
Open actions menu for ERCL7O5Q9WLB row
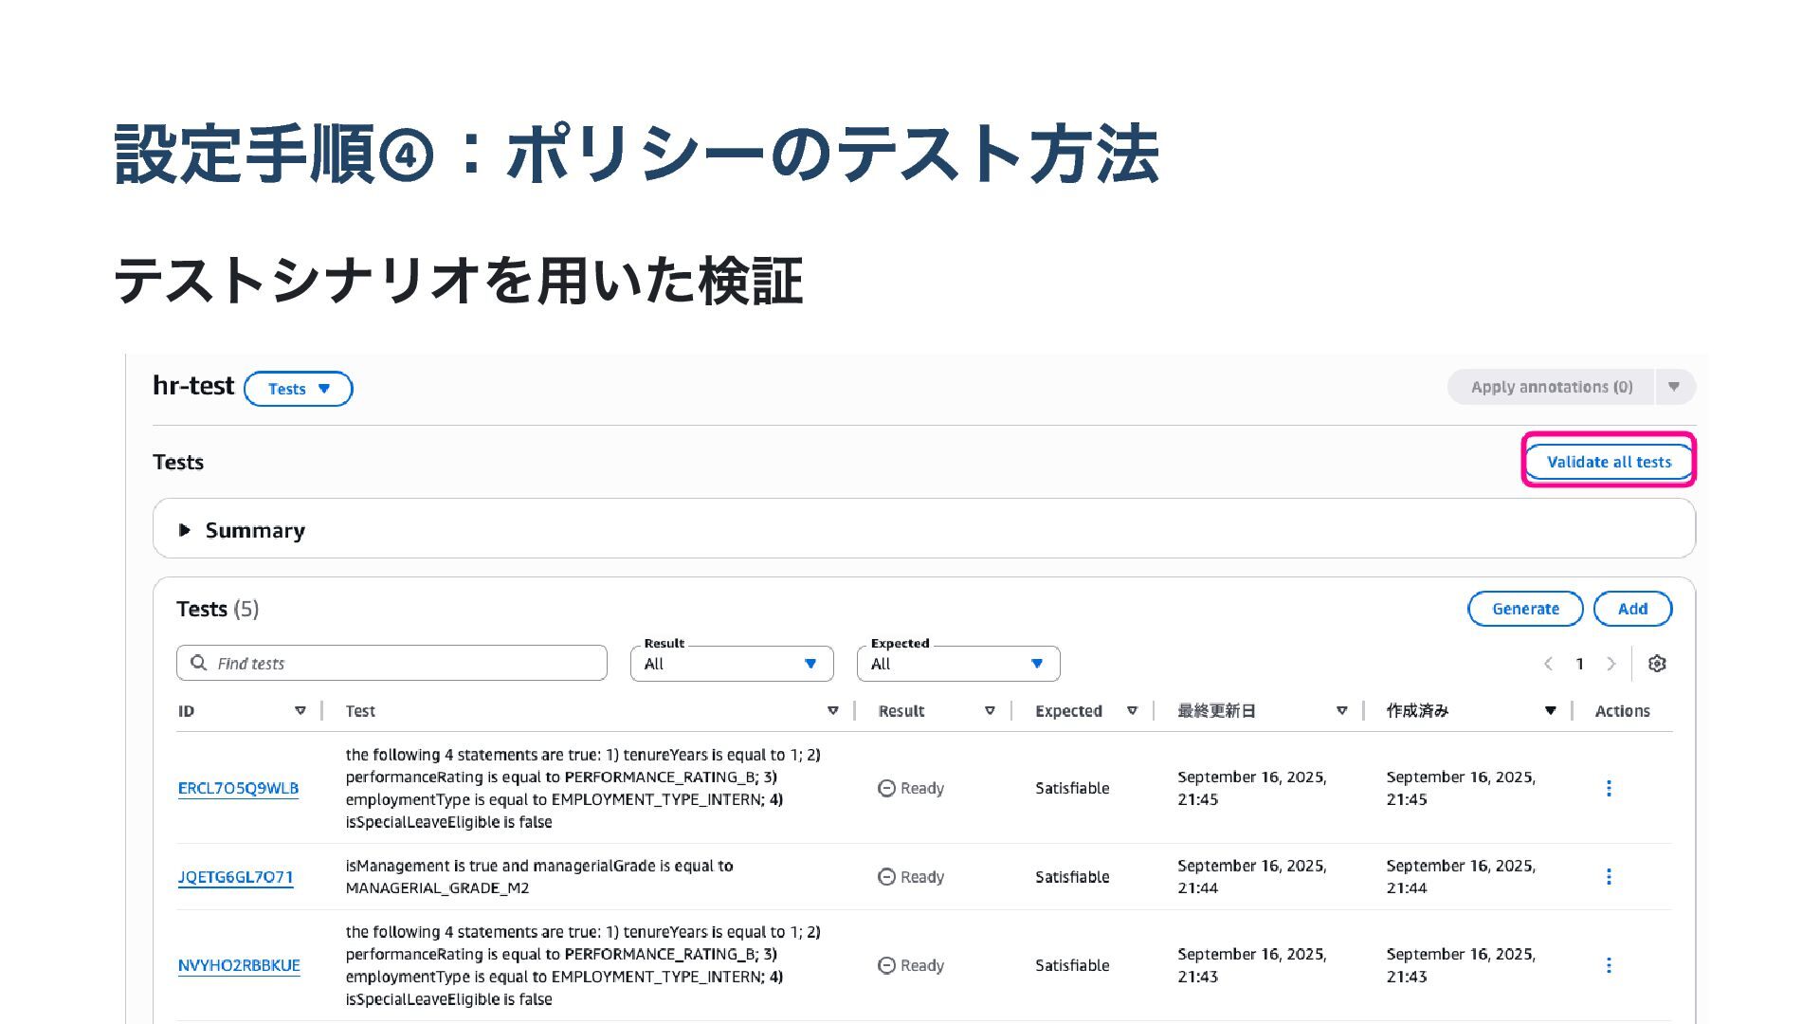click(x=1609, y=788)
